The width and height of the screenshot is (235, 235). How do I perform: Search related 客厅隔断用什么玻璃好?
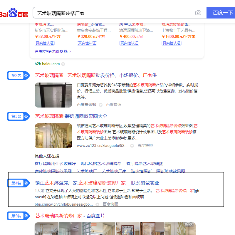pos(55,164)
